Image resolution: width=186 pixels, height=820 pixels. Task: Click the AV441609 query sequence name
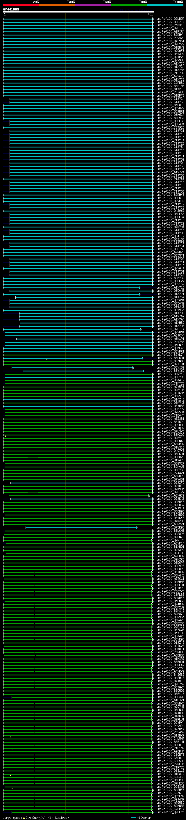pyautogui.click(x=11, y=10)
